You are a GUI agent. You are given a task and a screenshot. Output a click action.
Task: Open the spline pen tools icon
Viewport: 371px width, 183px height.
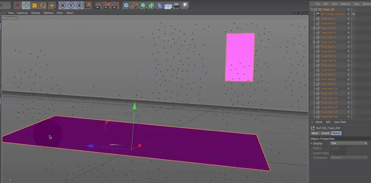coord(135,5)
